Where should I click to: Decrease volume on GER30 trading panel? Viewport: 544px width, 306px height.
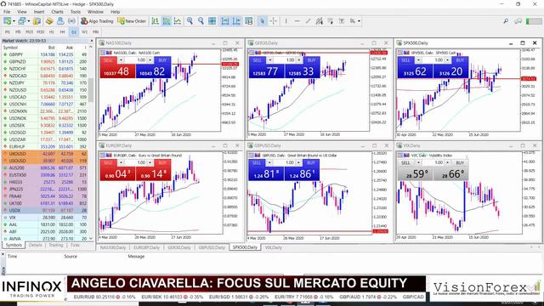click(x=270, y=60)
